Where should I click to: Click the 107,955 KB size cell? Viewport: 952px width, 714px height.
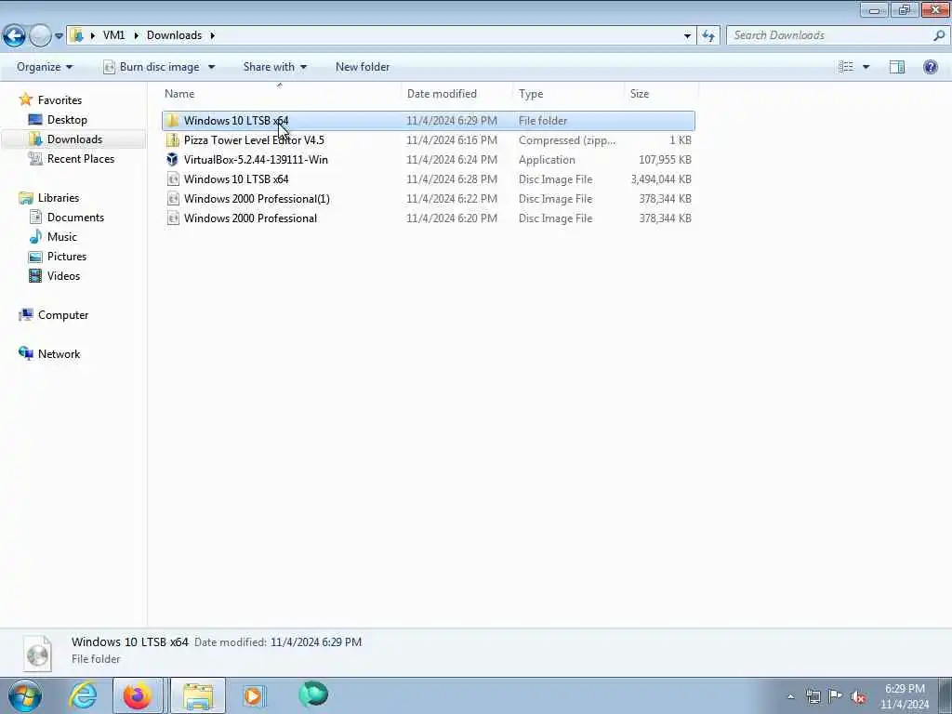click(x=665, y=160)
